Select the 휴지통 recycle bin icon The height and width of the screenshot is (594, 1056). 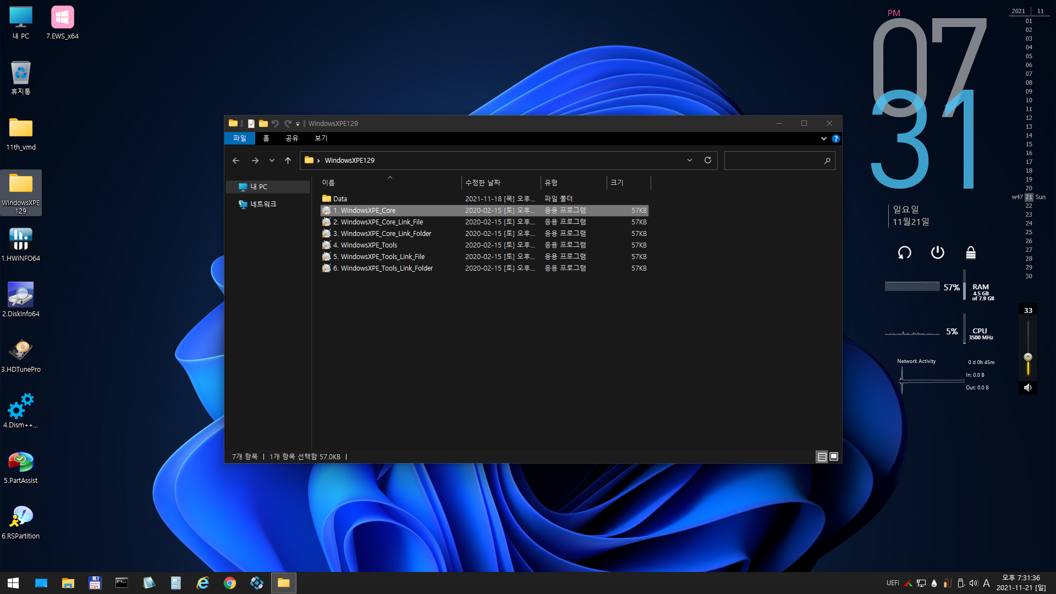[x=21, y=78]
